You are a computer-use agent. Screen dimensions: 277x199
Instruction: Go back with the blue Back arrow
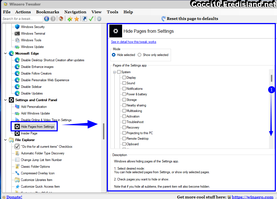[47, 19]
